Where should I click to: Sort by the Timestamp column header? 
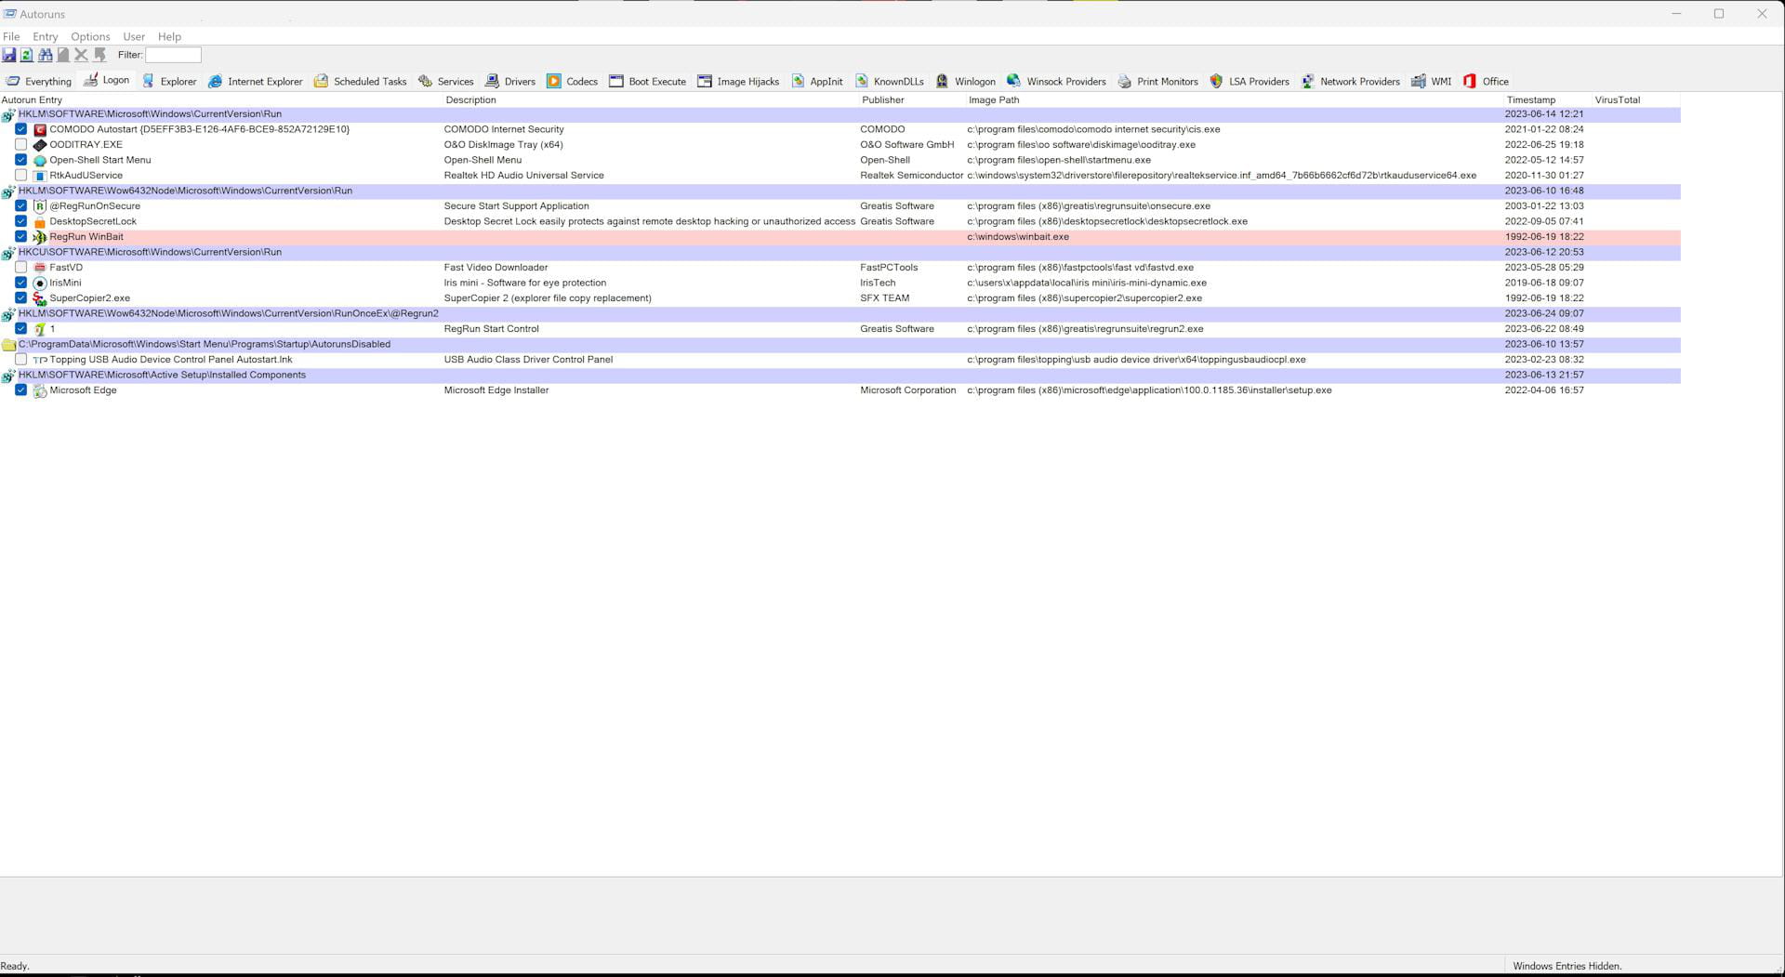click(1548, 99)
